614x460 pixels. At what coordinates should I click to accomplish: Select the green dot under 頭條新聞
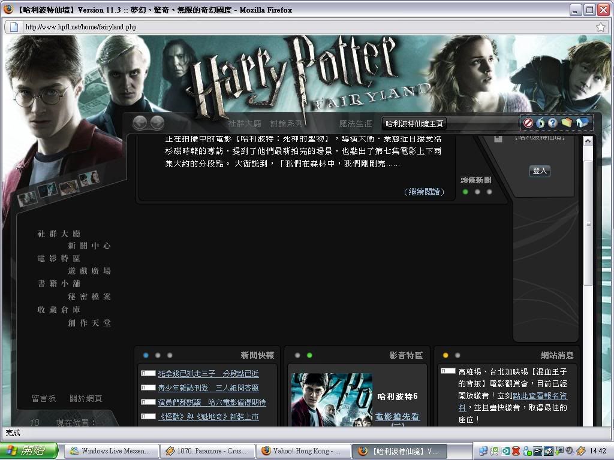pyautogui.click(x=465, y=192)
